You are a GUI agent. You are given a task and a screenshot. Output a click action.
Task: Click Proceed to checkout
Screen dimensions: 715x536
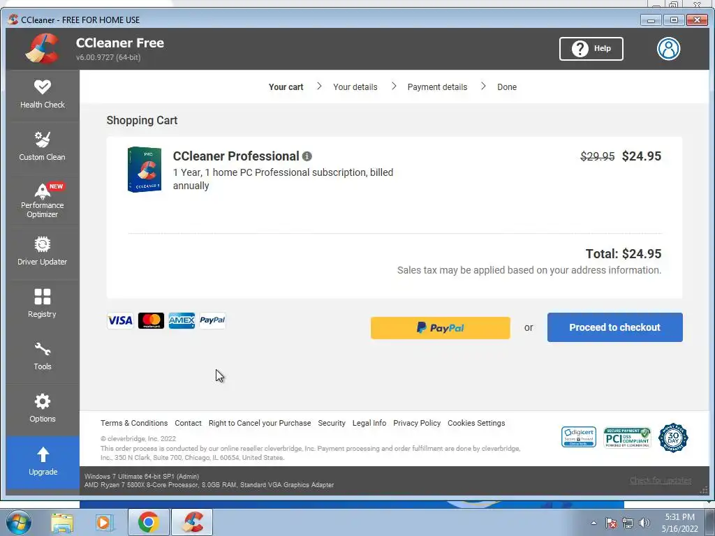coord(614,327)
